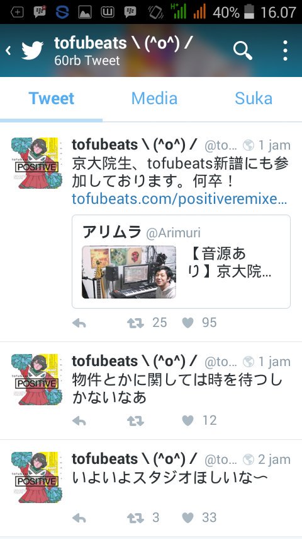Retweet the 物件とかに tweet
302x539 pixels.
coord(135,421)
